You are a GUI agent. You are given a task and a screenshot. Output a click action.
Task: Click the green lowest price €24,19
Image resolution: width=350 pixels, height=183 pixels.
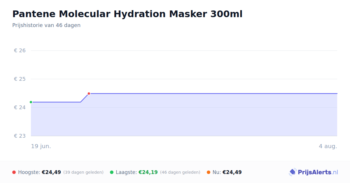(148, 172)
